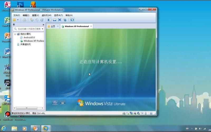Open the snapshot manager toolbar icon
211x132 pixels.
42,20
